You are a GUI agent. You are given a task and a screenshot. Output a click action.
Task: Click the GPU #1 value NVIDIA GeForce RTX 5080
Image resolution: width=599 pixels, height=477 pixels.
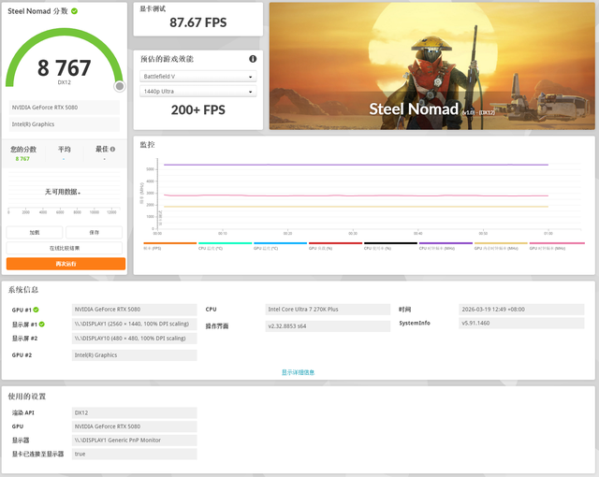[135, 310]
